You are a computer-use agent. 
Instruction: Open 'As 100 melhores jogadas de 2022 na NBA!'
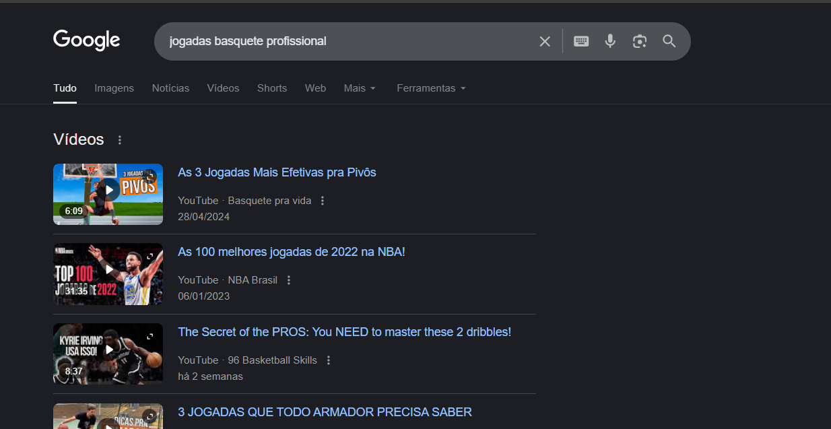coord(292,252)
